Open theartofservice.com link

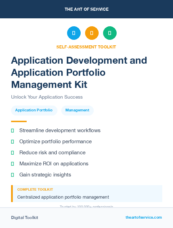[x=144, y=217]
